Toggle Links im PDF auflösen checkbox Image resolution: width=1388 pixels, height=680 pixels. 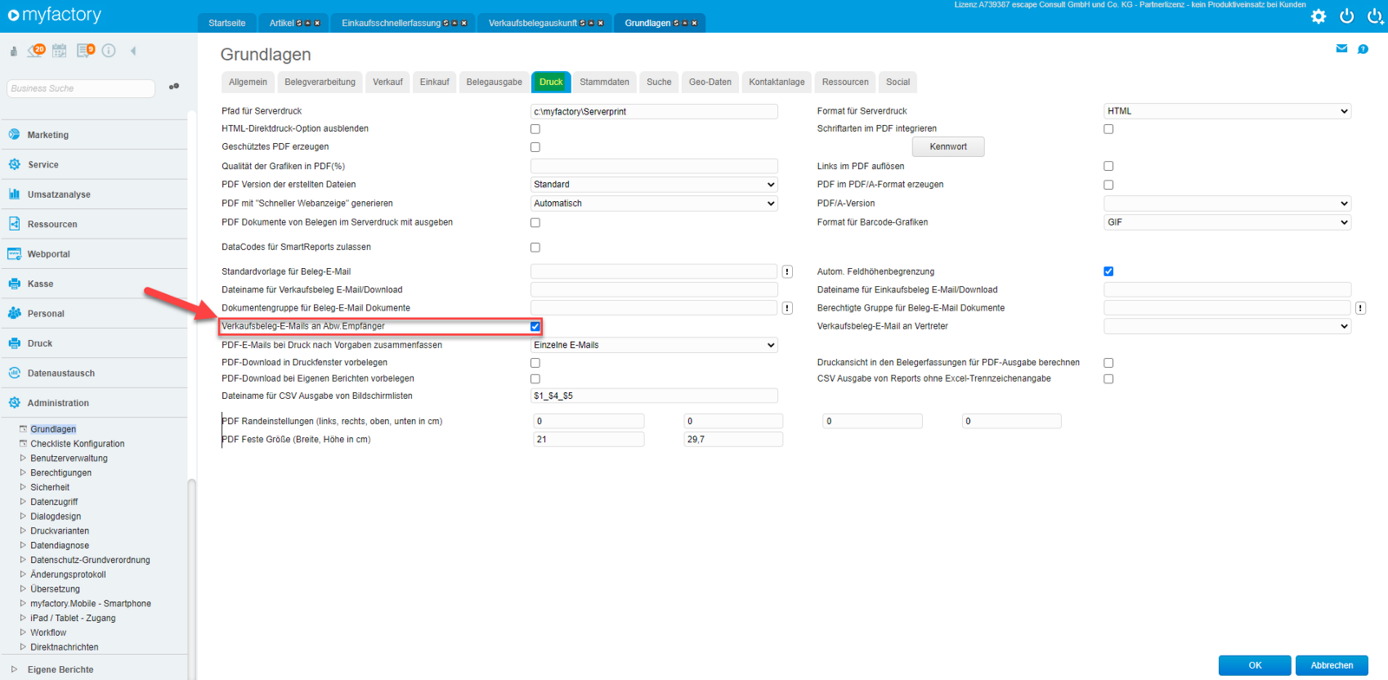[x=1109, y=166]
